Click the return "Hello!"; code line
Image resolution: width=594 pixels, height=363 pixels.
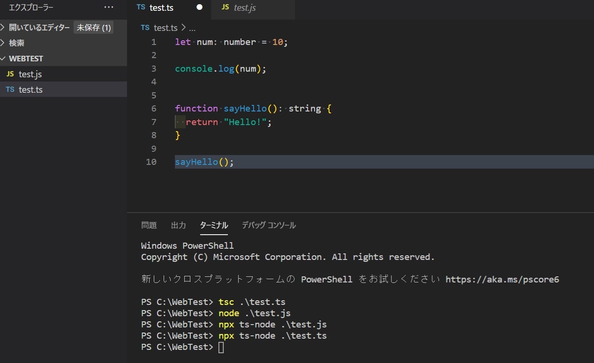(229, 122)
